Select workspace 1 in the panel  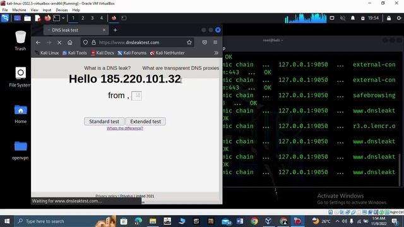point(73,18)
